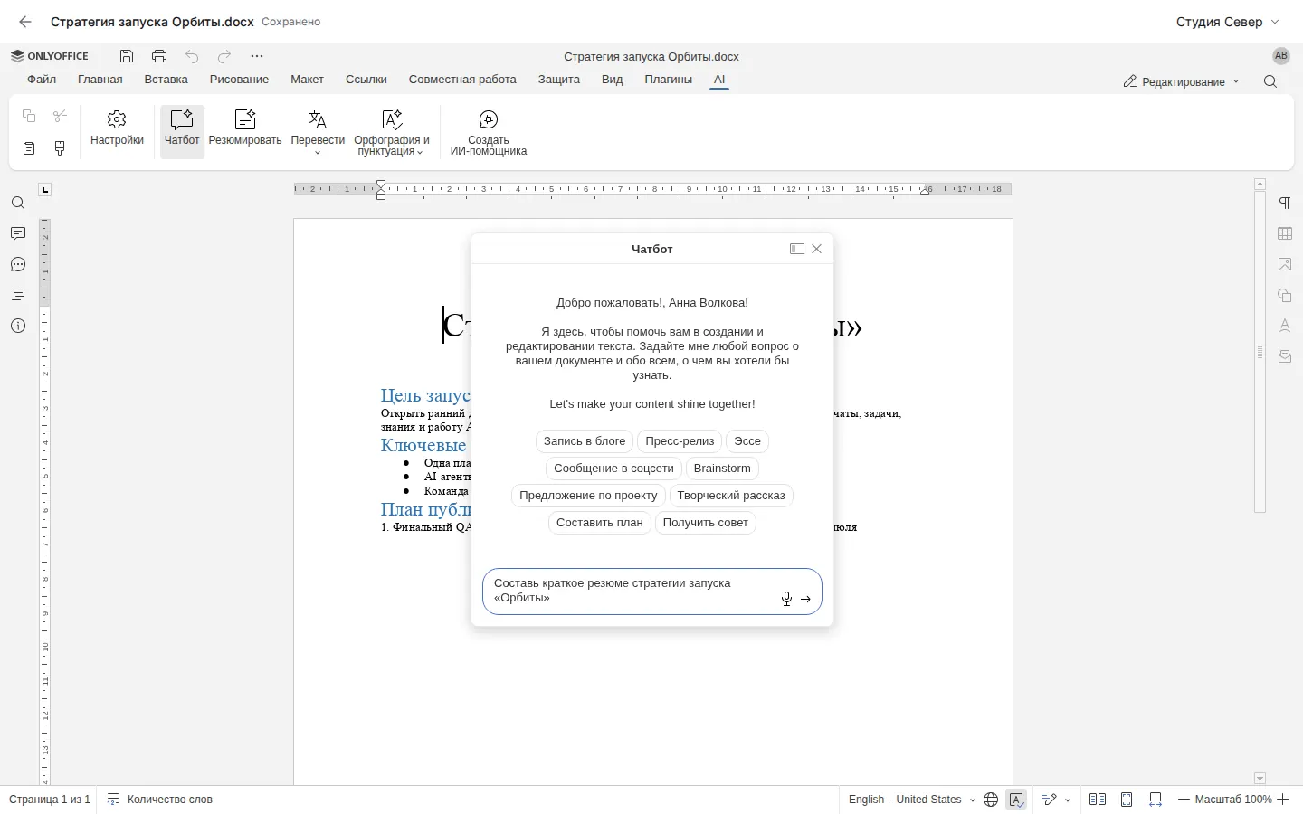1303x814 pixels.
Task: Paste using the clipboard icon
Action: (x=29, y=148)
